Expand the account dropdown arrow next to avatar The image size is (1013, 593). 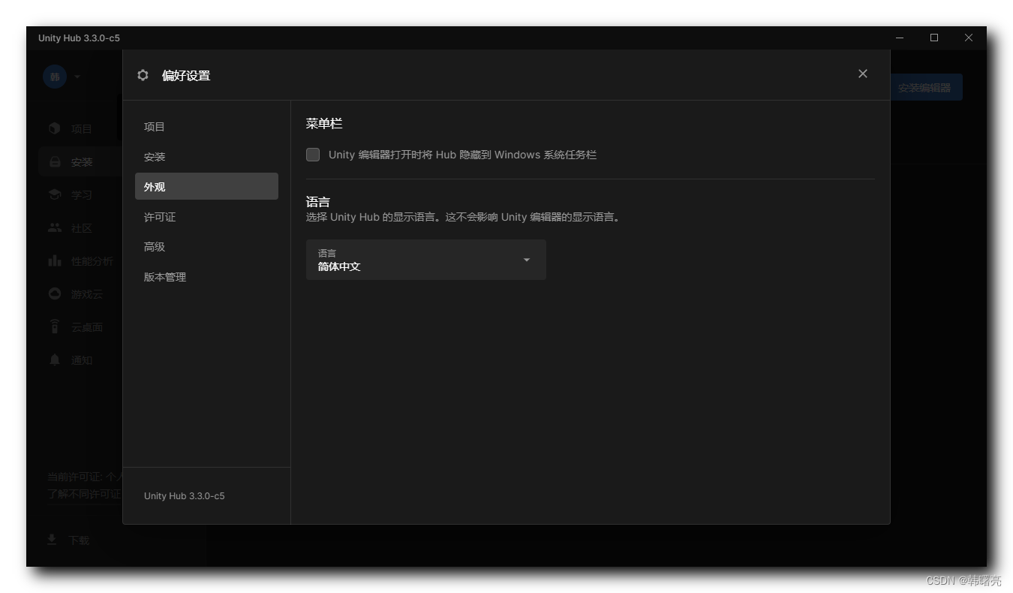[x=77, y=77]
